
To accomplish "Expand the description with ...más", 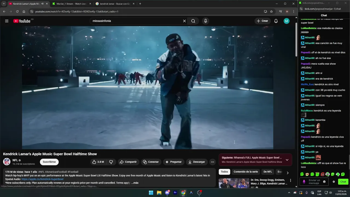I will click(135, 183).
